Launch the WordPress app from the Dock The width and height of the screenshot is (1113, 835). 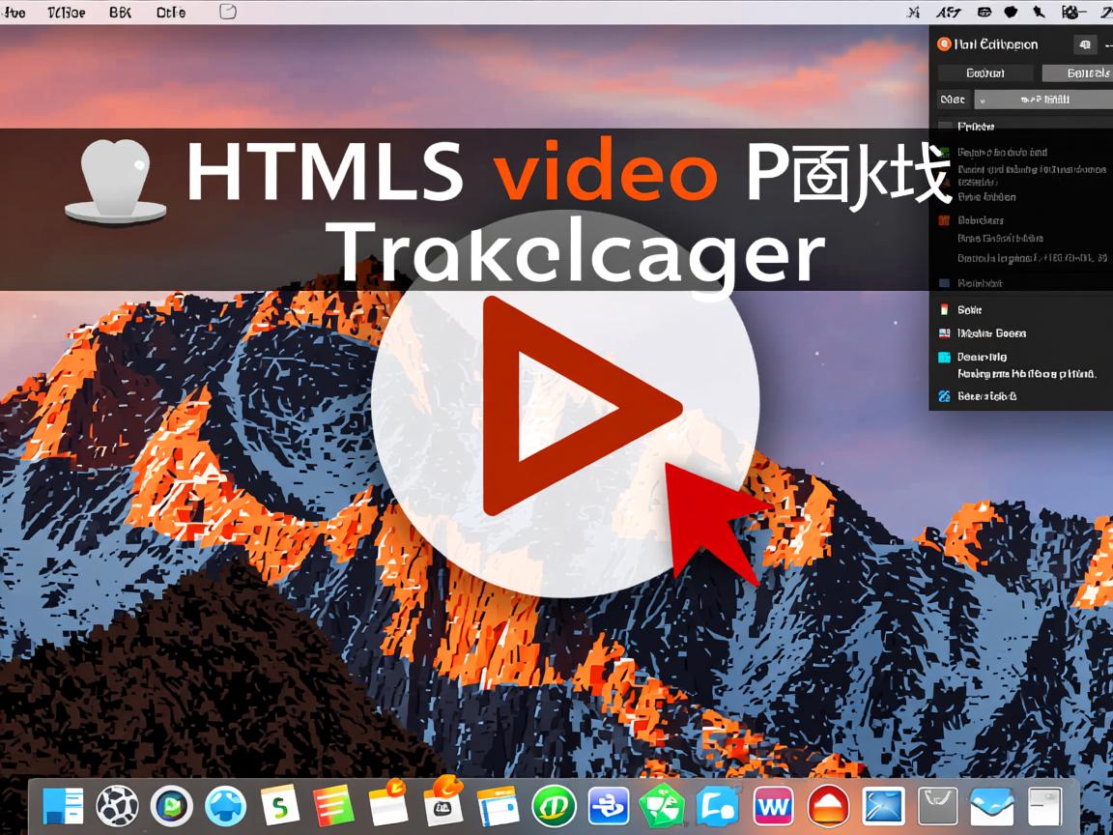pos(773,805)
